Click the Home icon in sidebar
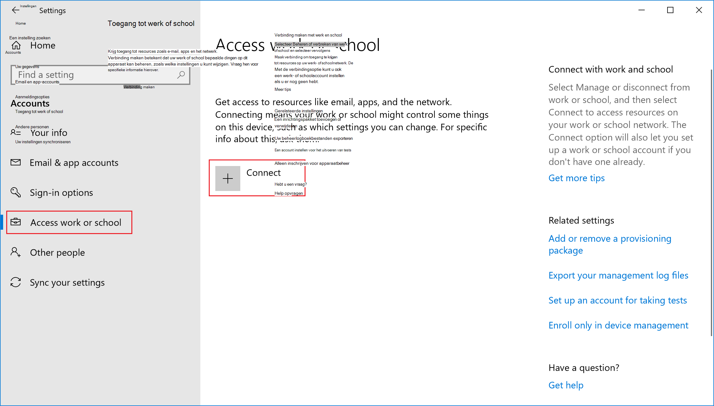Image resolution: width=714 pixels, height=406 pixels. coord(16,45)
